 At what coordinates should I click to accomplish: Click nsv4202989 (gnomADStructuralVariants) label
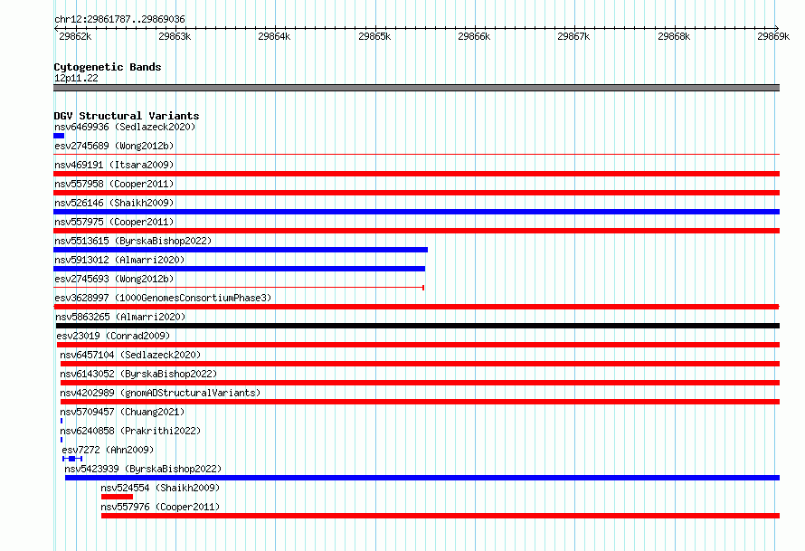(x=160, y=393)
